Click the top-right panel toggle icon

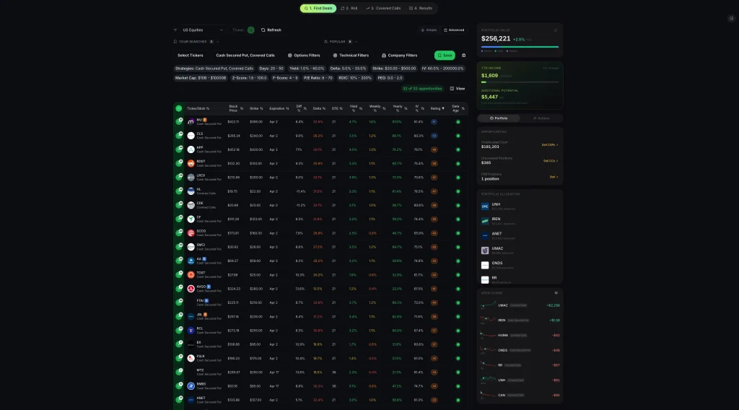point(731,18)
